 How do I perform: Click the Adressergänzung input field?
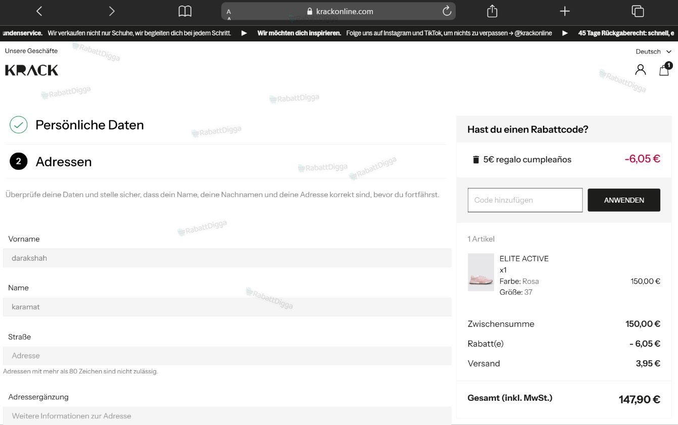pyautogui.click(x=227, y=416)
